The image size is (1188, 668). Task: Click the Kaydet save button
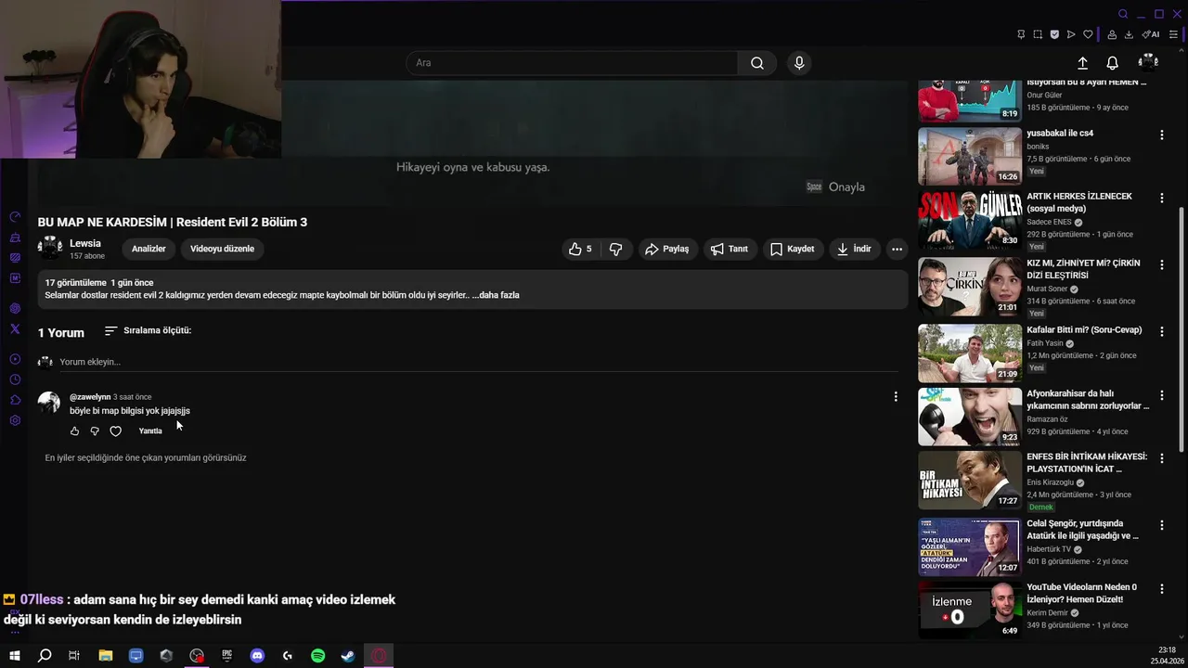(x=792, y=249)
